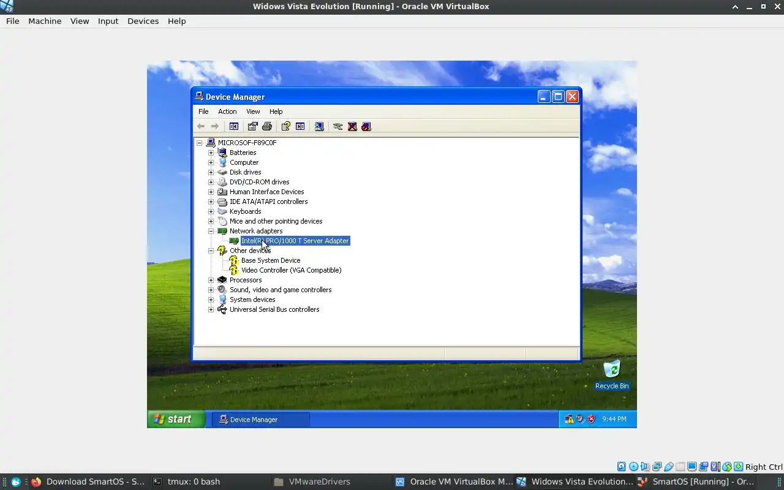784x490 pixels.
Task: Click the Back arrow in Device Manager toolbar
Action: pyautogui.click(x=201, y=126)
